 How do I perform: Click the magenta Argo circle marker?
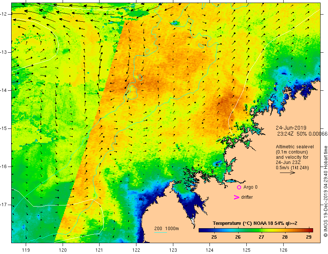pyautogui.click(x=239, y=188)
